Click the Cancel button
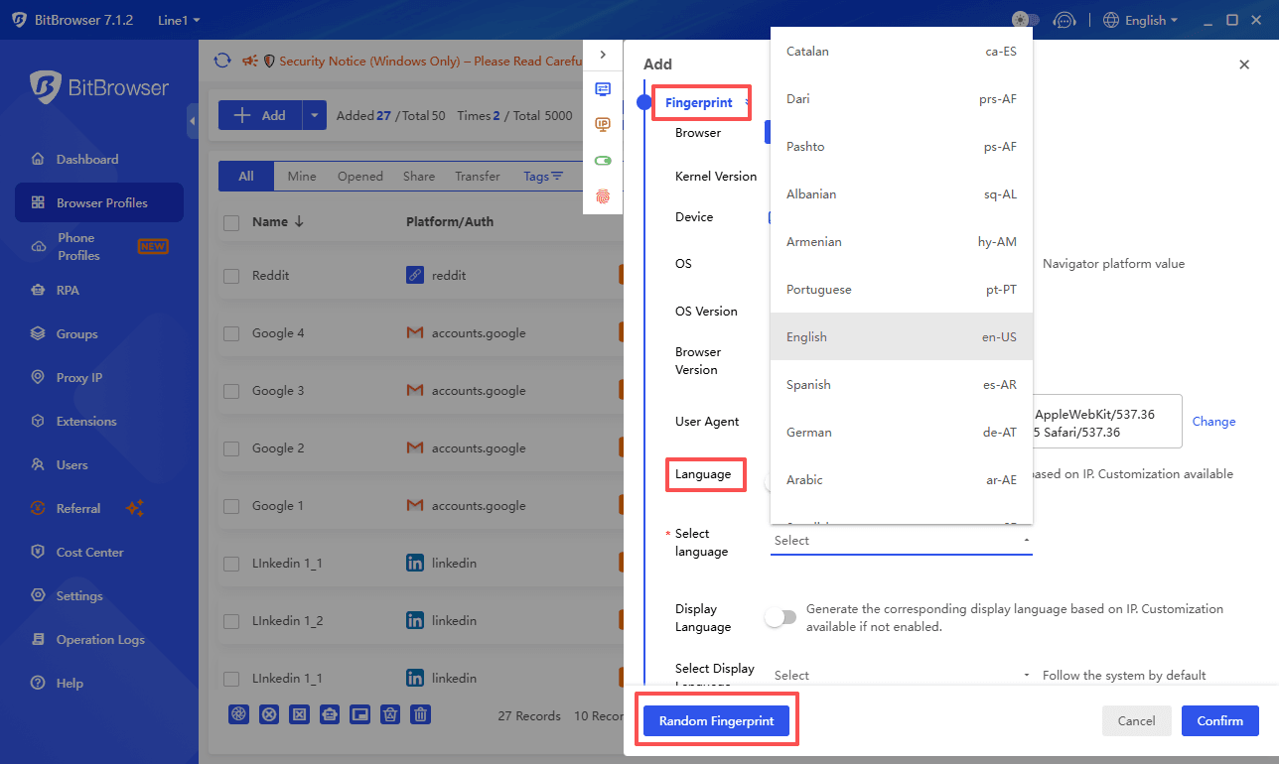The width and height of the screenshot is (1279, 764). coord(1137,721)
